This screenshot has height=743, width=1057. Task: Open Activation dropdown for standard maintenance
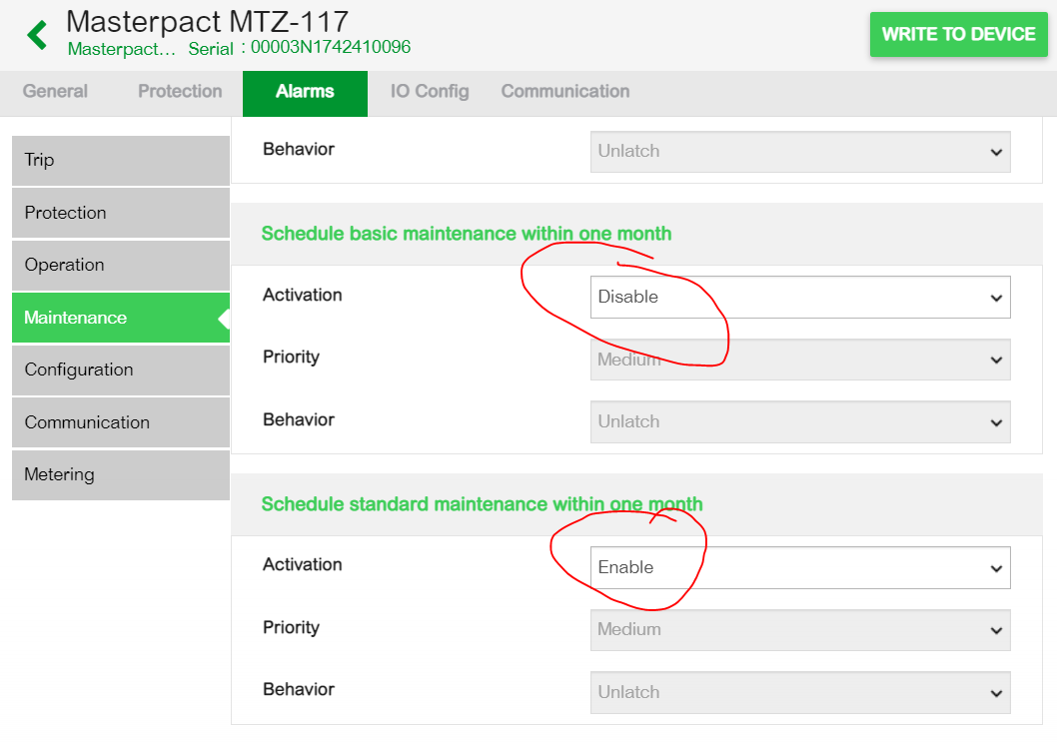click(x=800, y=568)
